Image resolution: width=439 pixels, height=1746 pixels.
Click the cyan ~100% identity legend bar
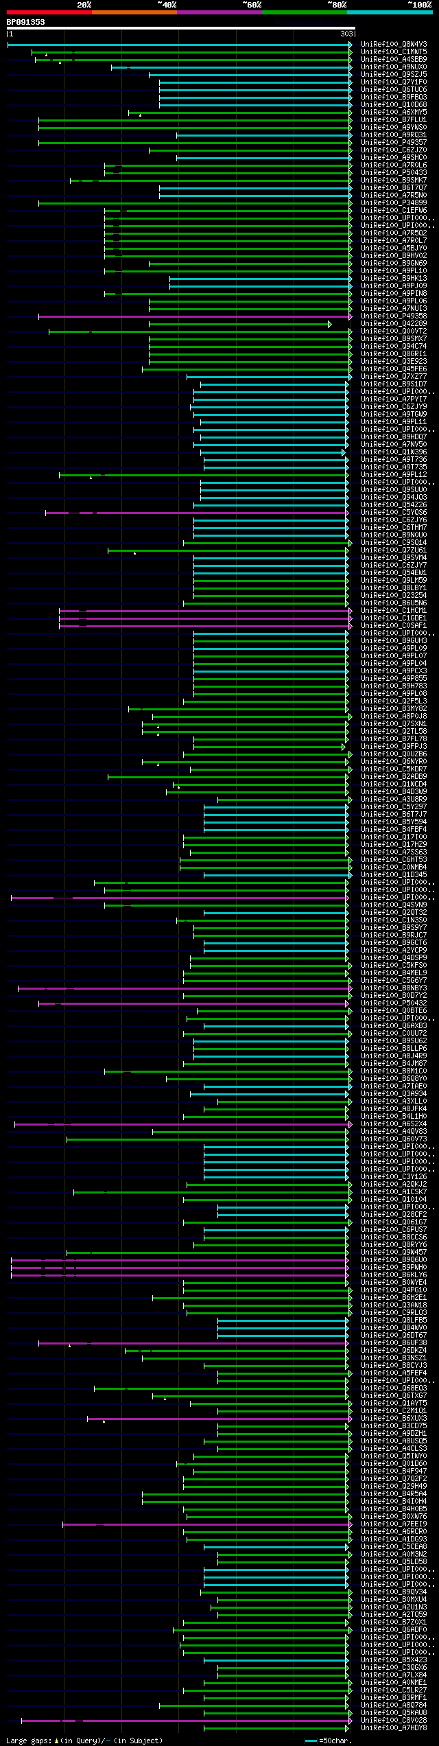390,12
